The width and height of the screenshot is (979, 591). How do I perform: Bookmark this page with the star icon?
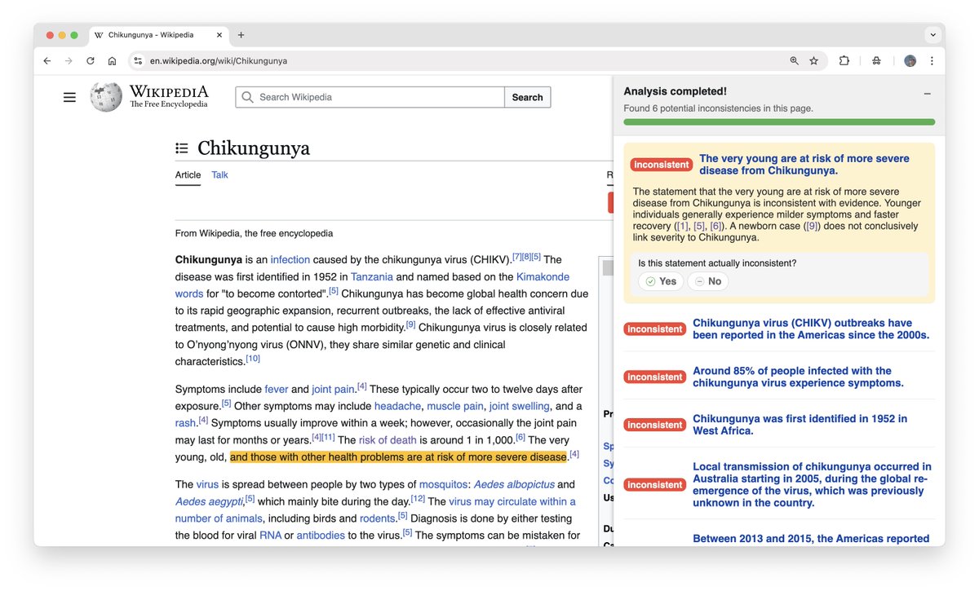[x=813, y=61]
